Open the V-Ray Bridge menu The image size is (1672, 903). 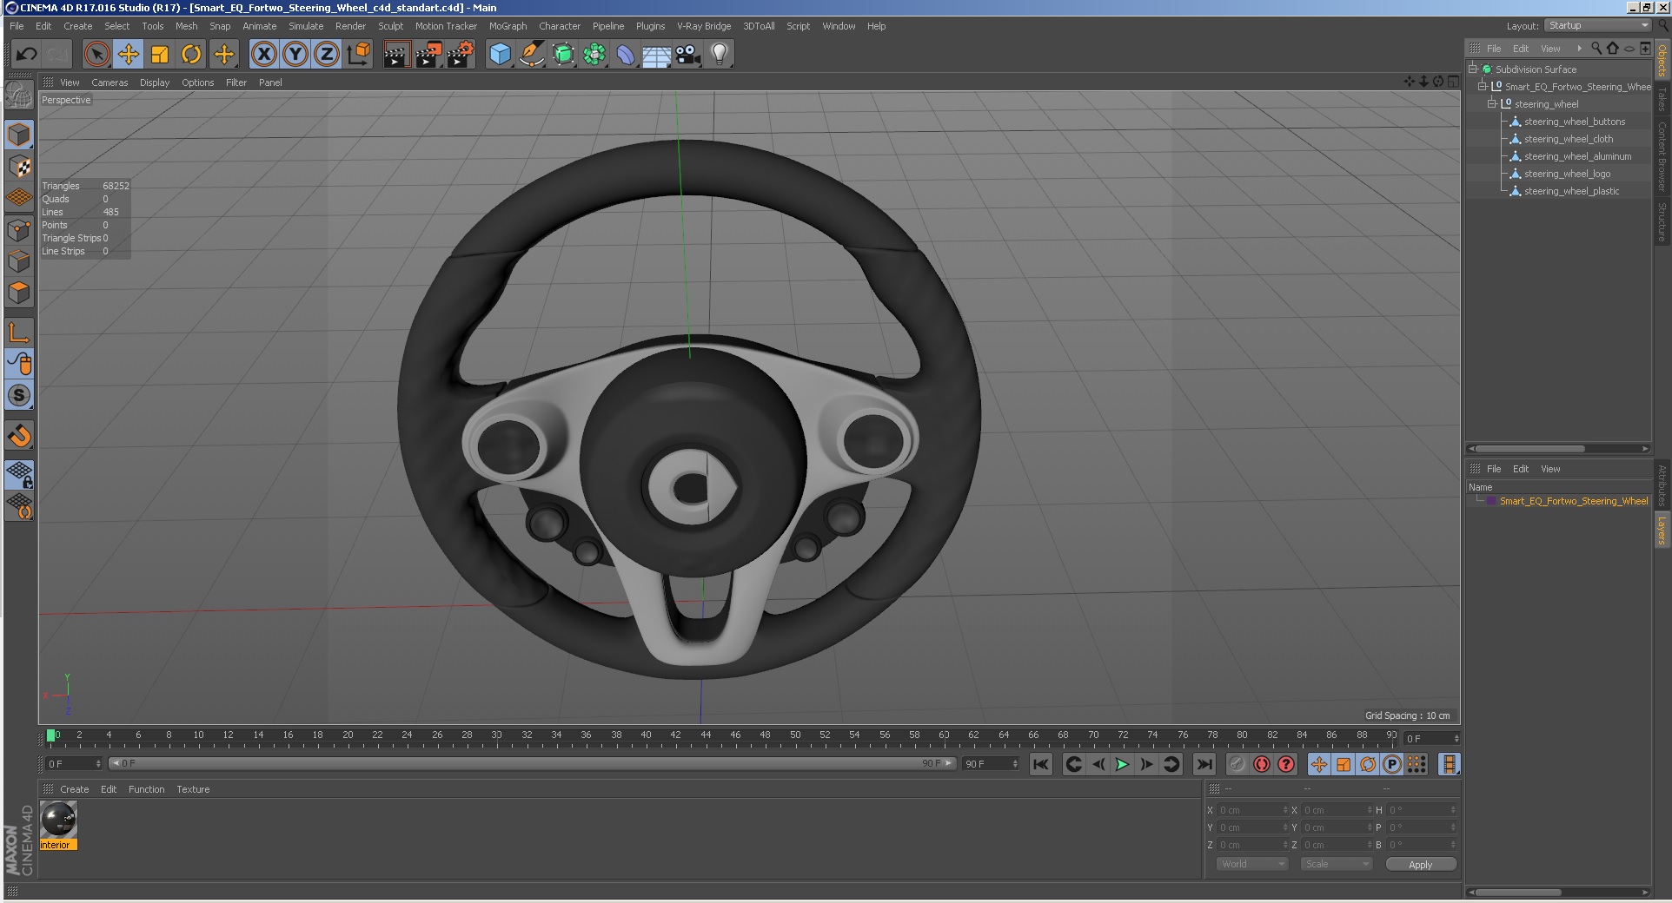click(x=704, y=26)
